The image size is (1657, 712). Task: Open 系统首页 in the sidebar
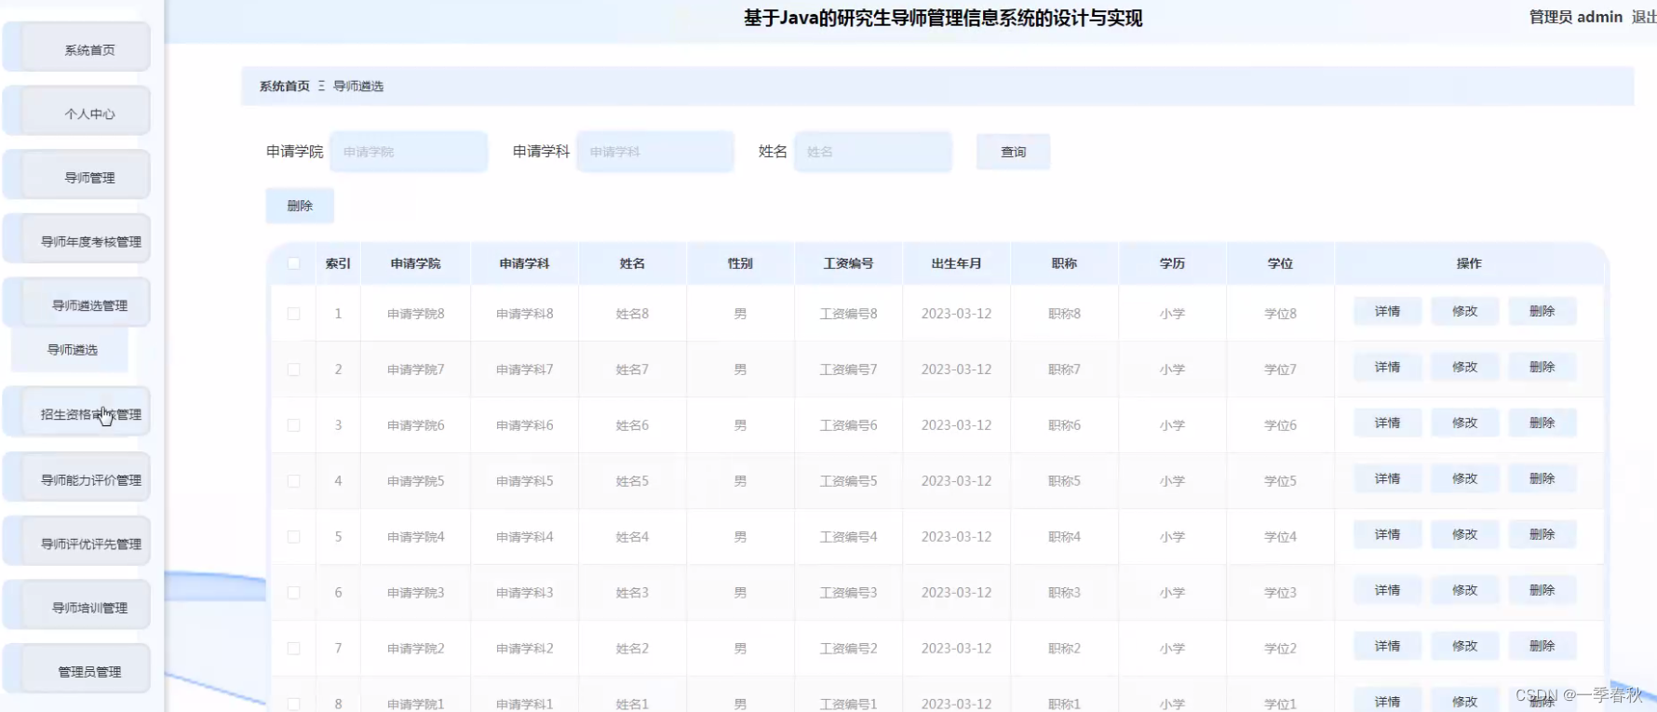pos(76,47)
